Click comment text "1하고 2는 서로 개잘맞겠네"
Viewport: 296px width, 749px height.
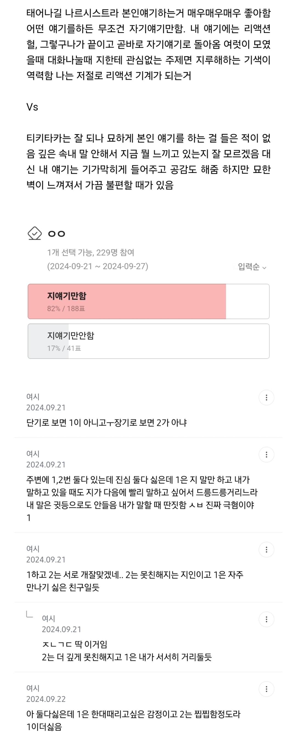pyautogui.click(x=135, y=575)
